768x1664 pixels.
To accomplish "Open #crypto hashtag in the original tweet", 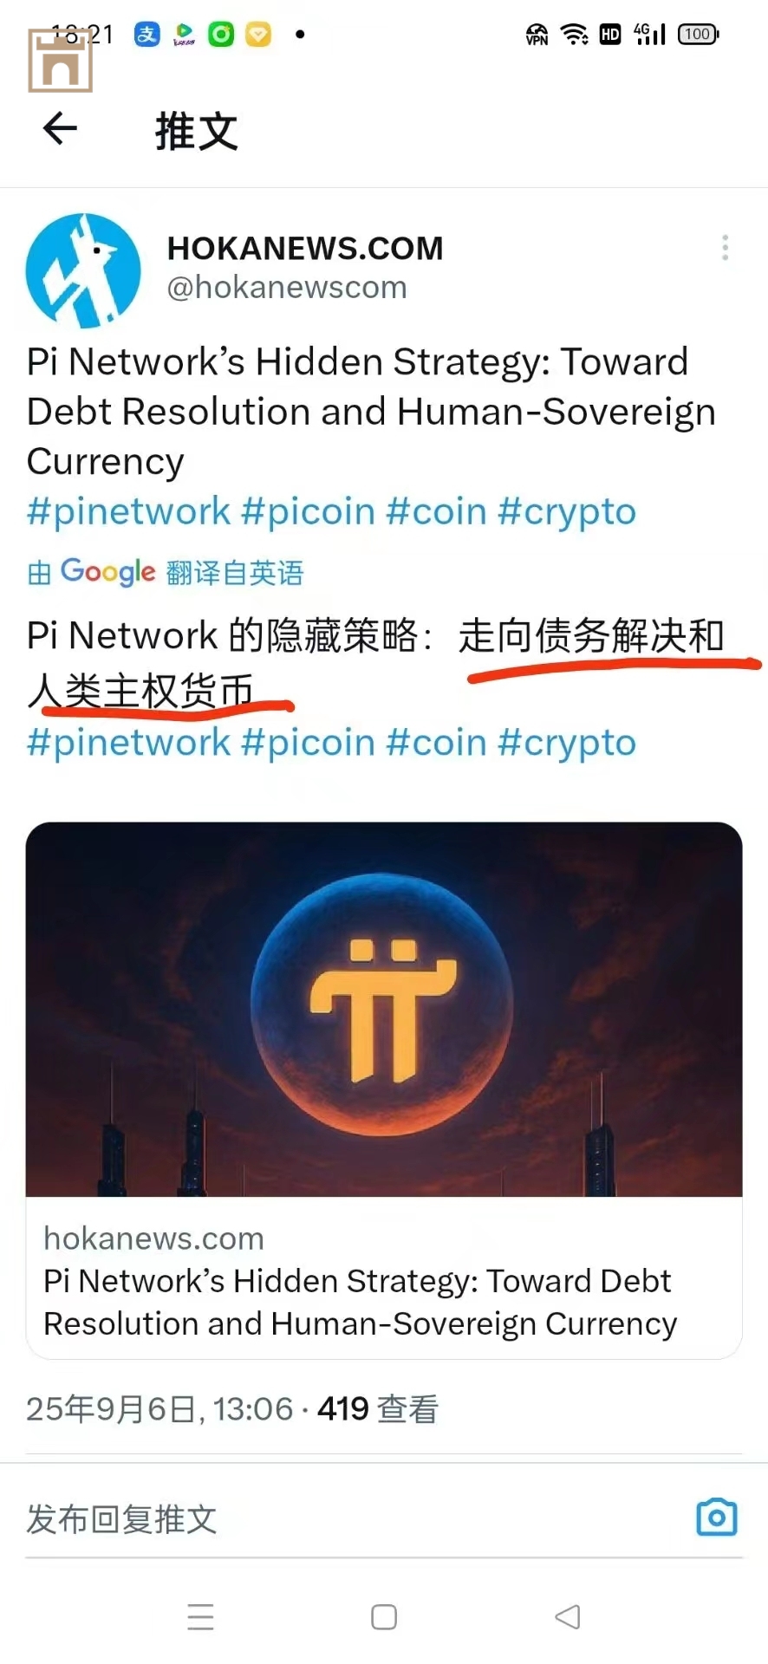I will coord(567,511).
